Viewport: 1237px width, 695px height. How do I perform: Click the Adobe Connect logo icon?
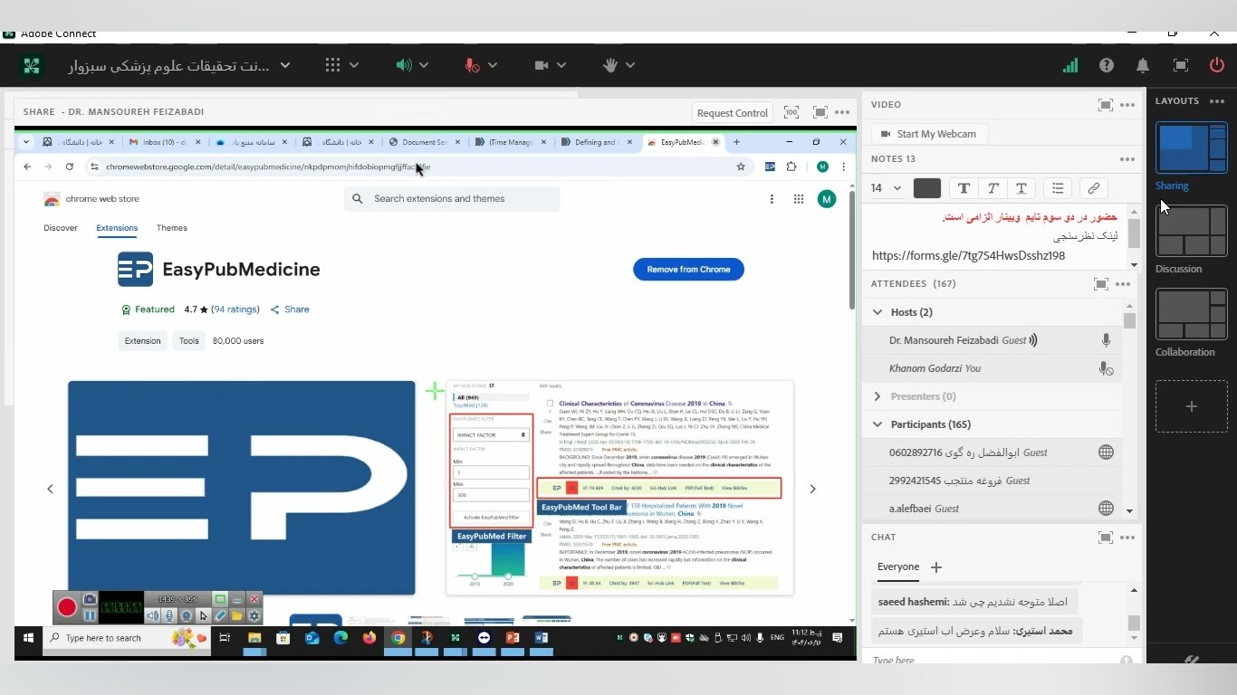click(32, 65)
